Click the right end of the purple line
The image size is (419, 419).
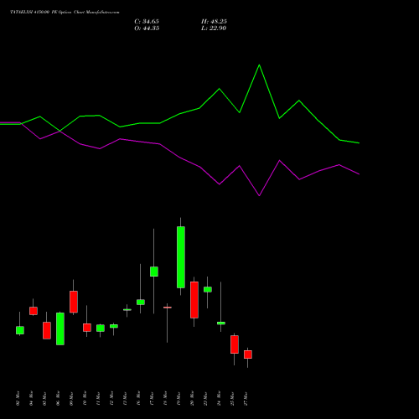click(x=359, y=174)
